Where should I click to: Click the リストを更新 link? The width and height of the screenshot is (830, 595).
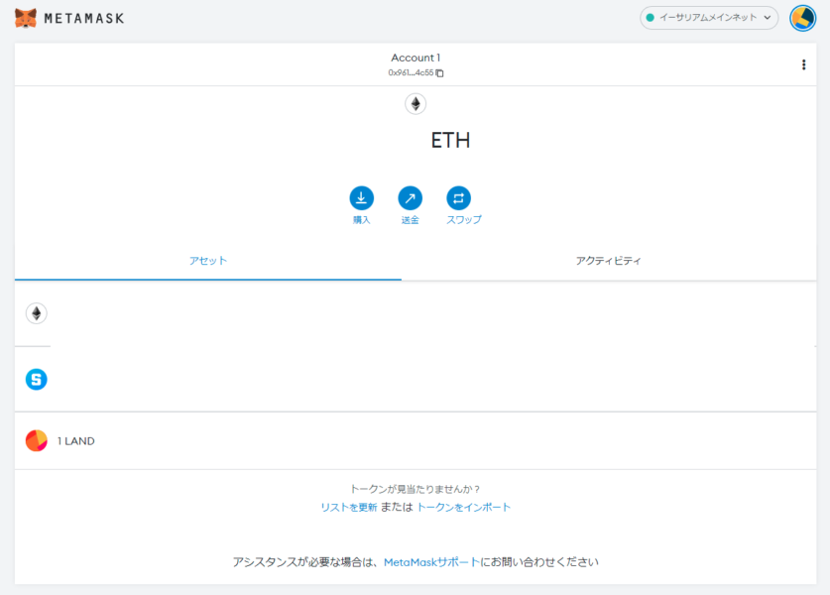[349, 507]
